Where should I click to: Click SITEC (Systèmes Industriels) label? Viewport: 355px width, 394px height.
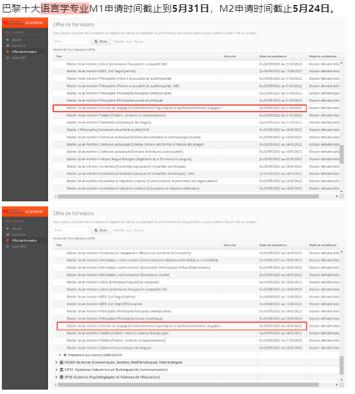click(116, 370)
